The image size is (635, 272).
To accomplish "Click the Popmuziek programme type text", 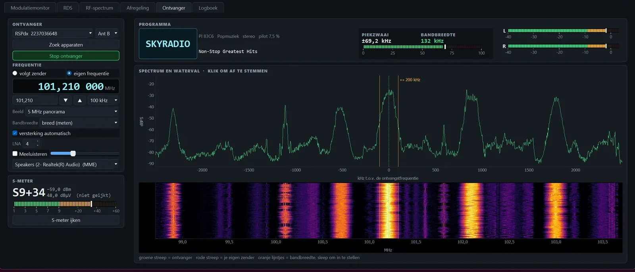I will pyautogui.click(x=228, y=36).
